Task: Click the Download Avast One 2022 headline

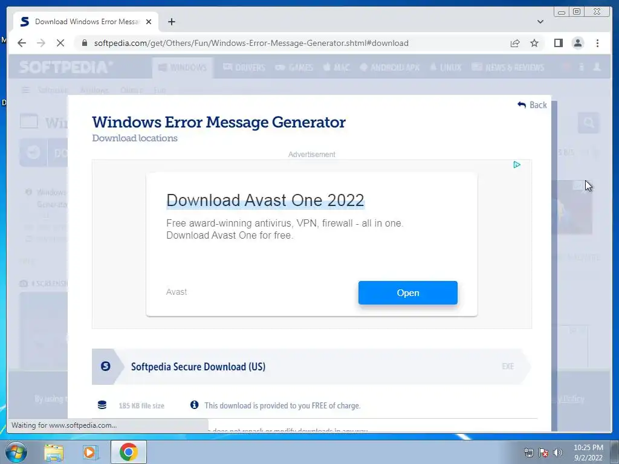Action: pos(265,201)
